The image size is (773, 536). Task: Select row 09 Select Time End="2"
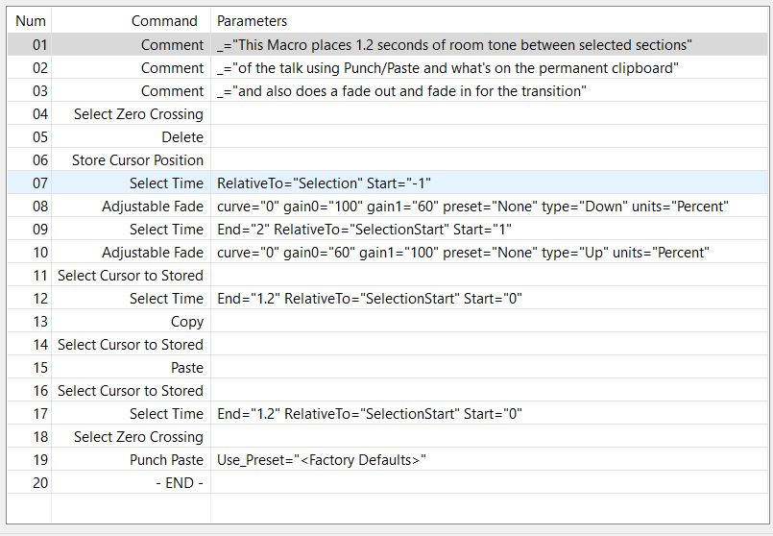(x=388, y=230)
